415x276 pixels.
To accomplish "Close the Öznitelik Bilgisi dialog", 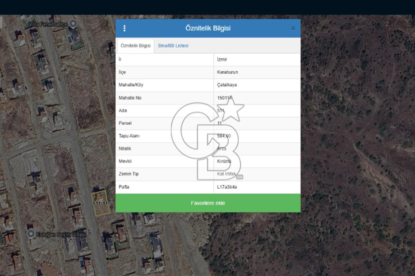I will 293,28.
